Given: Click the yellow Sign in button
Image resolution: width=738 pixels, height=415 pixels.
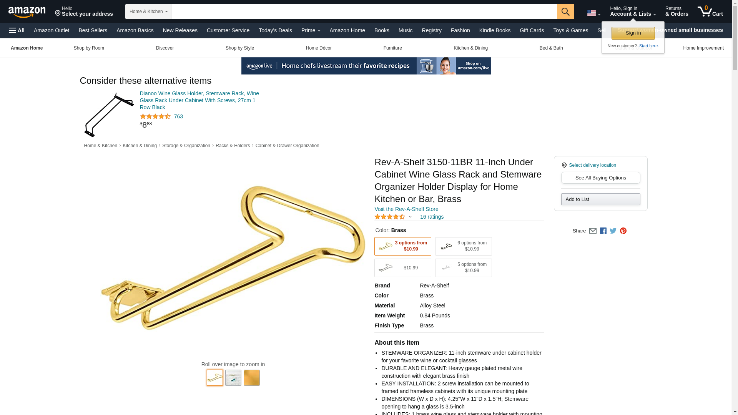Looking at the screenshot, I should click(x=633, y=33).
